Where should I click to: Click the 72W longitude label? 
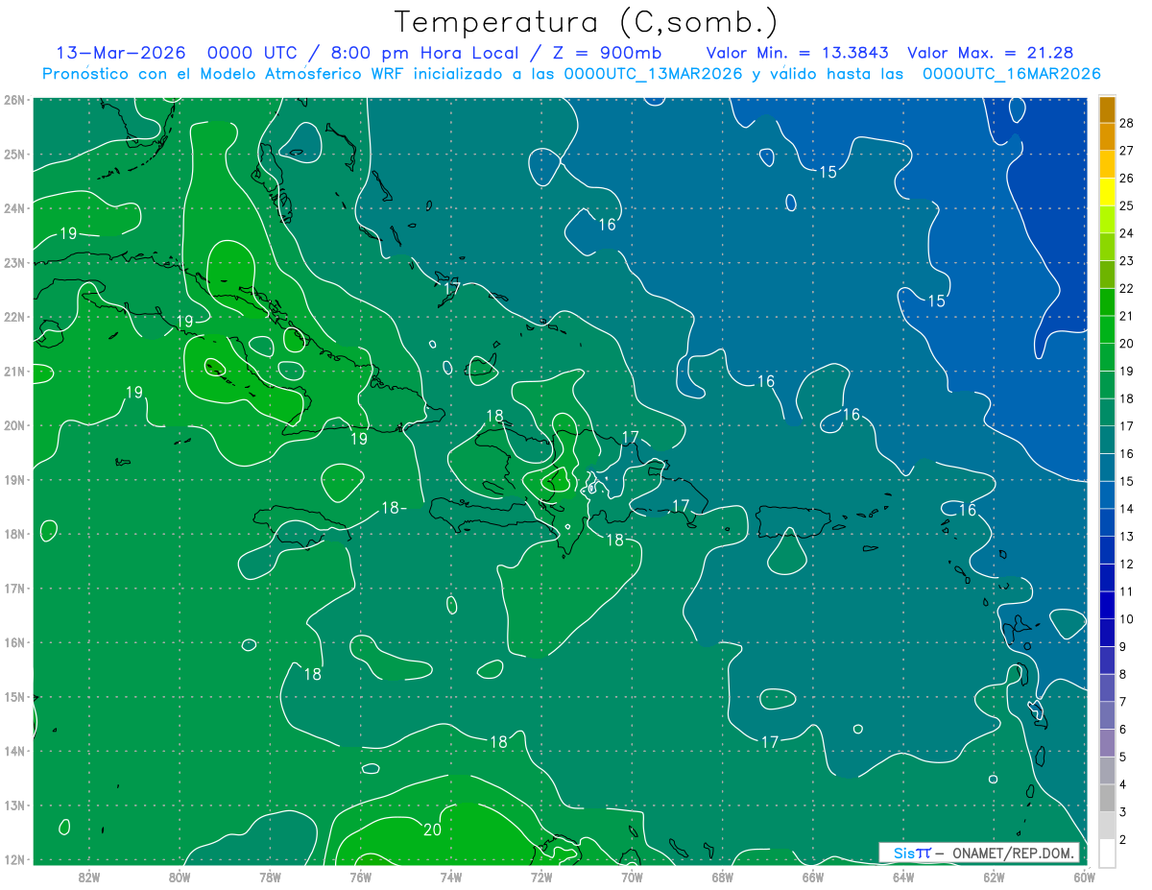click(x=541, y=876)
